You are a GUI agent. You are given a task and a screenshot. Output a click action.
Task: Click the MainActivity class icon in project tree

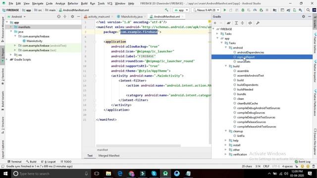click(x=24, y=41)
